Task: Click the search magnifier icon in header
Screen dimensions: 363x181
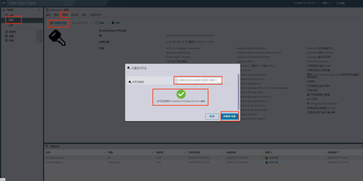Action: (338, 3)
